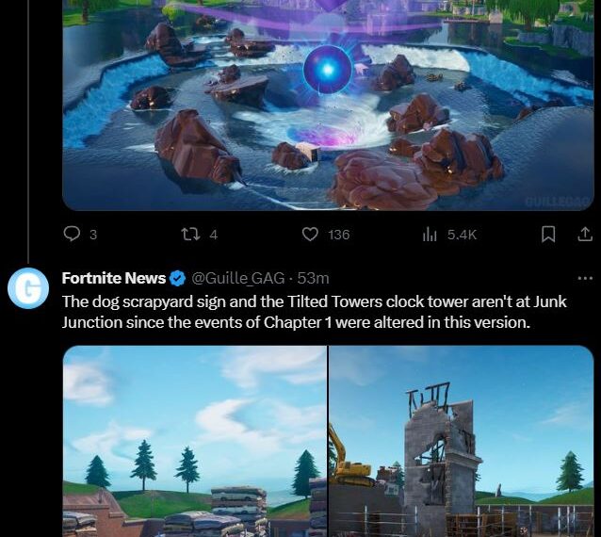Click the repost arrows icon

[x=190, y=235]
